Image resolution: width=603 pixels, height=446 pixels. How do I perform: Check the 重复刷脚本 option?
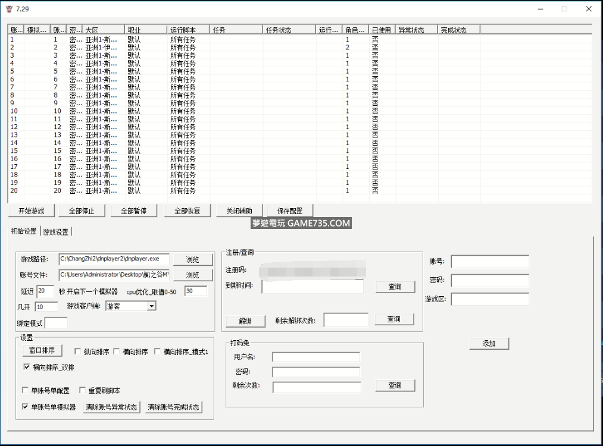point(83,391)
